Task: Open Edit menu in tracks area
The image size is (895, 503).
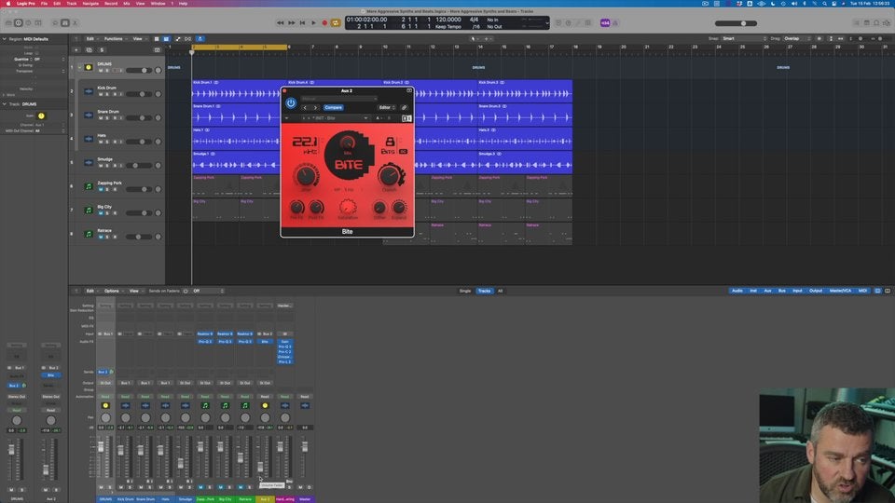Action: (x=90, y=39)
